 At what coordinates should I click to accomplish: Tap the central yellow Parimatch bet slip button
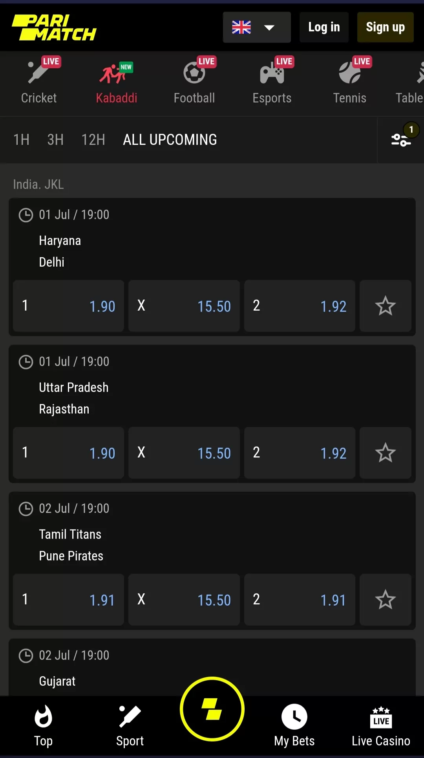(x=212, y=709)
